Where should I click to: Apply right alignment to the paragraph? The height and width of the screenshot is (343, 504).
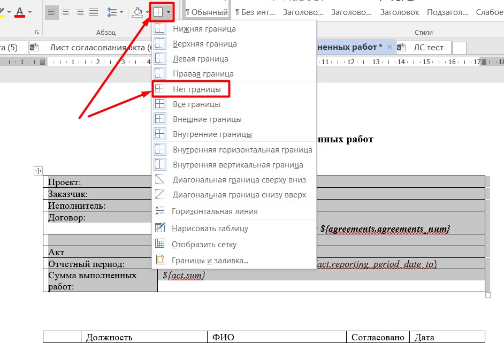tap(80, 12)
